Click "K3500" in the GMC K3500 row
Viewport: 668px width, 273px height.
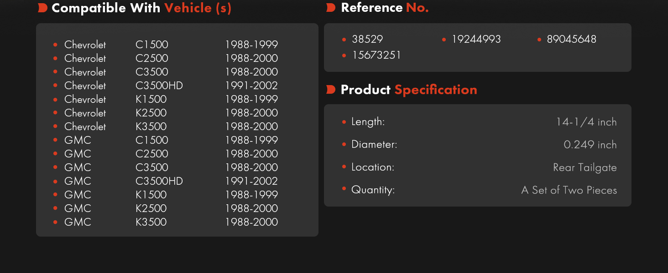click(151, 222)
